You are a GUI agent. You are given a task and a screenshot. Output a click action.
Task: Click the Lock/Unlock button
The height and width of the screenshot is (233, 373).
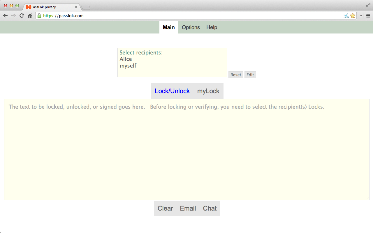pos(172,91)
